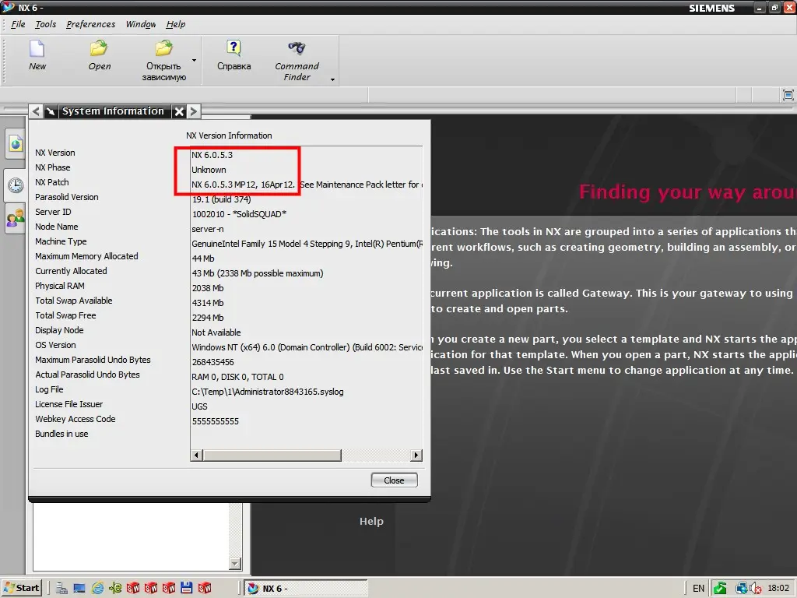The image size is (797, 598).
Task: Open the Preferences menu
Action: pyautogui.click(x=90, y=24)
